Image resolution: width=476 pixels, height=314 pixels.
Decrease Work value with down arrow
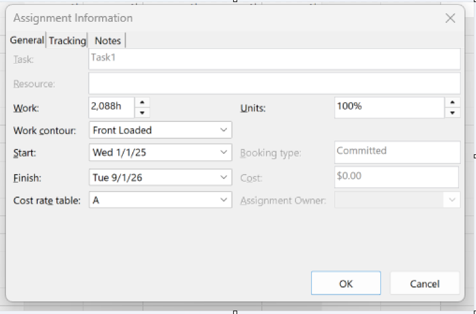pos(142,113)
